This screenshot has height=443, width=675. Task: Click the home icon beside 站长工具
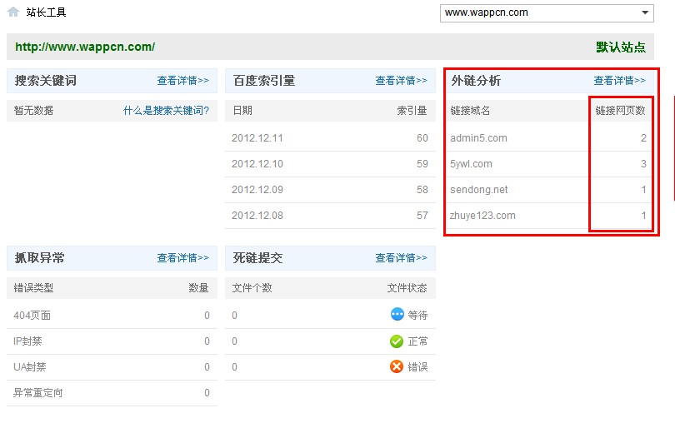pyautogui.click(x=13, y=12)
